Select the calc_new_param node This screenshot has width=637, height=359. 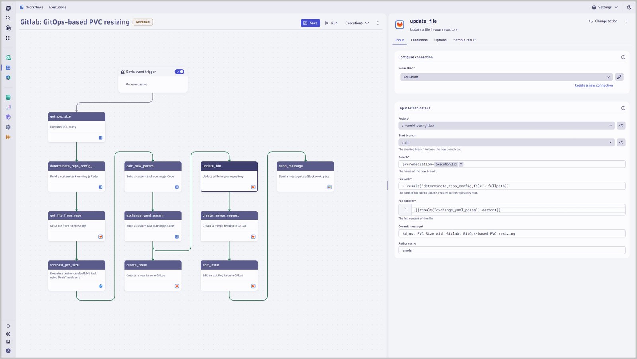tap(153, 177)
